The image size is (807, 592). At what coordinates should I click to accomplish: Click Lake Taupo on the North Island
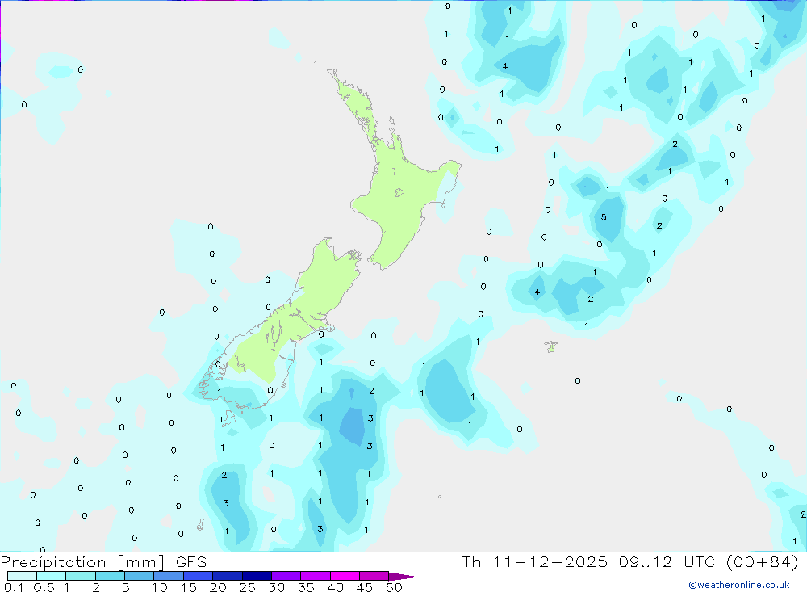point(399,193)
